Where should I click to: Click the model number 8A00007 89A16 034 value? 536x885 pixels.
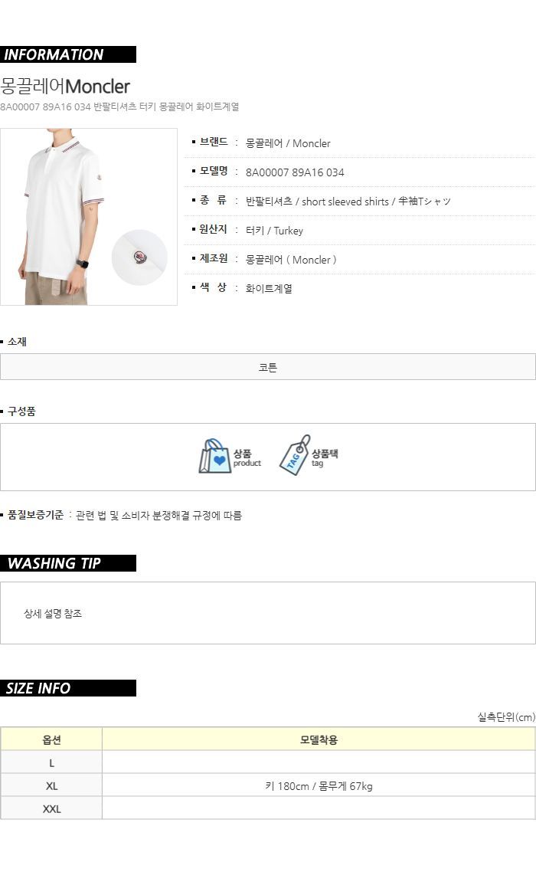tap(295, 172)
